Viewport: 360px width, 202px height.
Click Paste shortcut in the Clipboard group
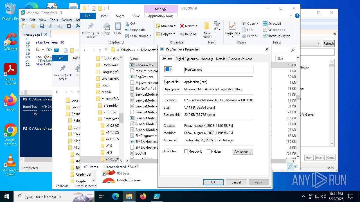(x=138, y=36)
